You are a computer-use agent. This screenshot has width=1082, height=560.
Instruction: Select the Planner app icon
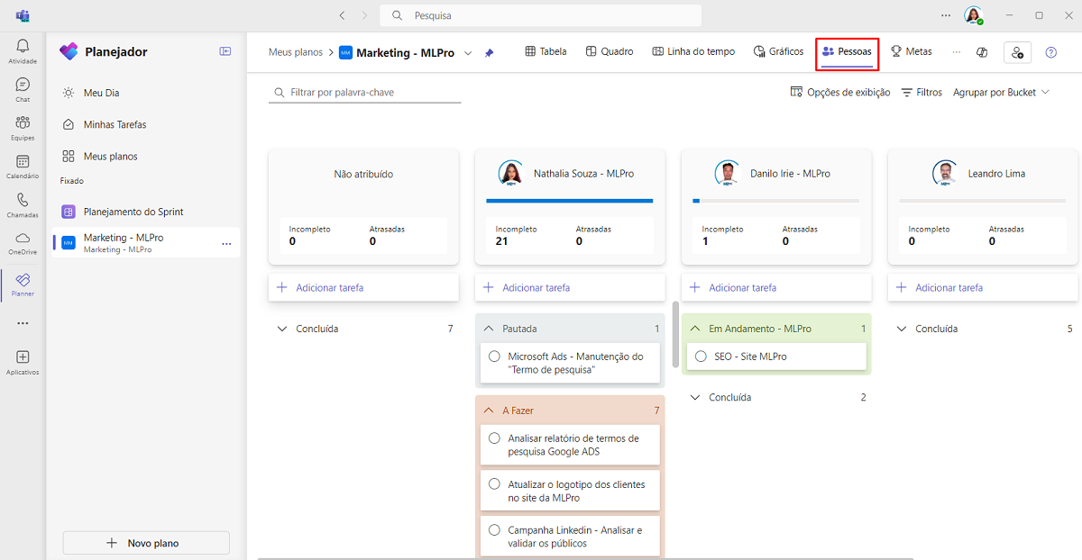[23, 285]
